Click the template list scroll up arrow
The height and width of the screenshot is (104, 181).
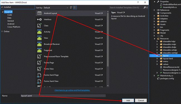(x=108, y=12)
